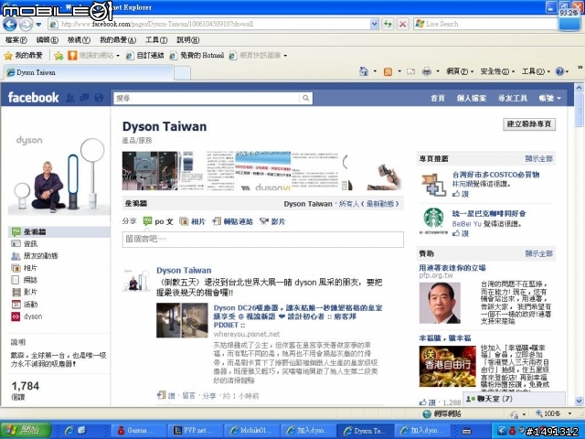Open the 塗鴉牆 wall item in sidebar
This screenshot has height=439, width=585.
[58, 231]
